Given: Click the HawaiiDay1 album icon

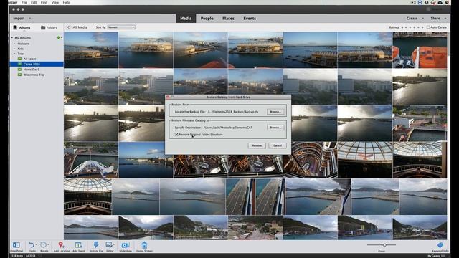Looking at the screenshot, I should point(19,70).
